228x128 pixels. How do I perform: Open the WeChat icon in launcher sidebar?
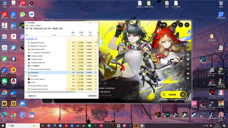tap(188, 73)
